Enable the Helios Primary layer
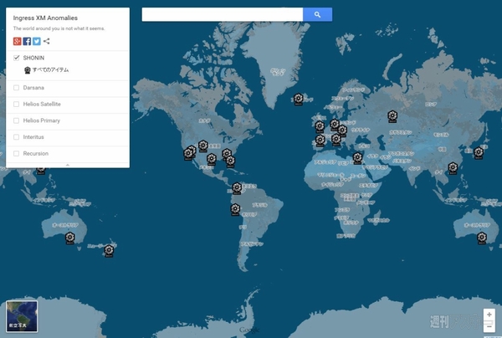Screen dimensions: 502x338 point(17,120)
